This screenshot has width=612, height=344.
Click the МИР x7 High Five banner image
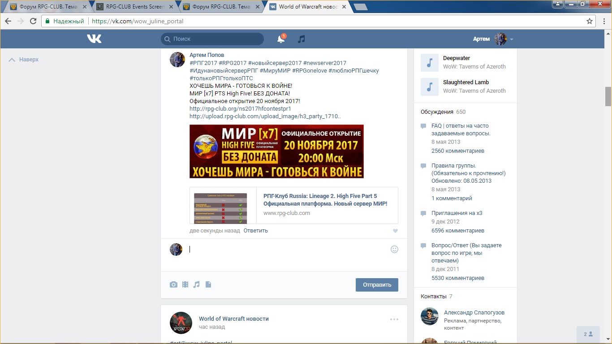click(x=276, y=151)
